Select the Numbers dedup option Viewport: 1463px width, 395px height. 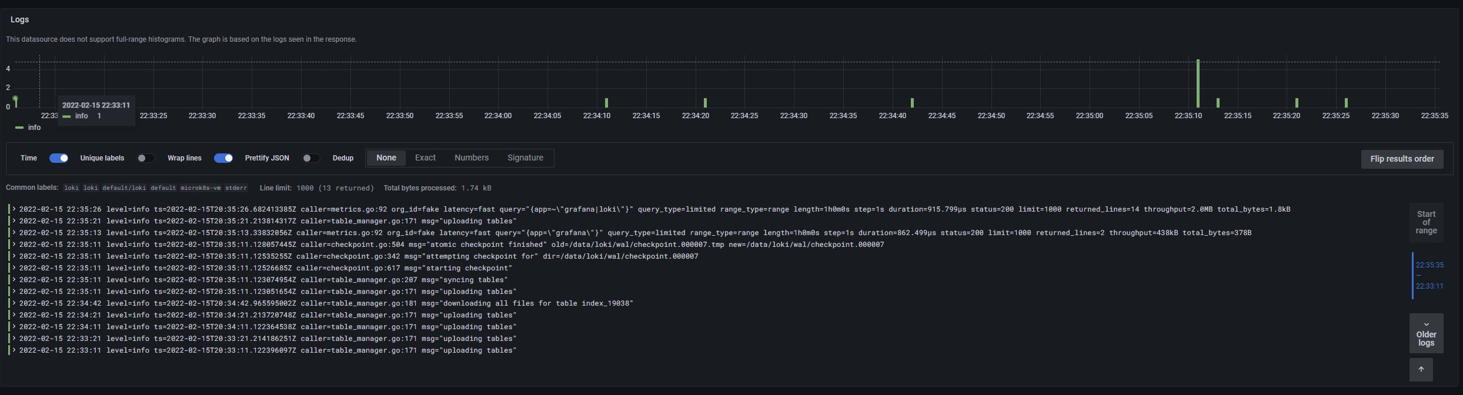click(x=471, y=158)
